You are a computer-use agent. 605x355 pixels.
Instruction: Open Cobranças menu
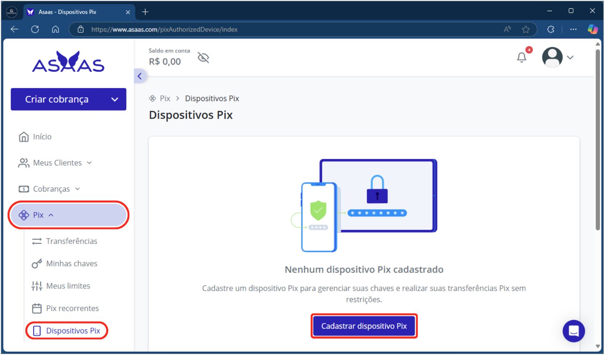point(49,189)
